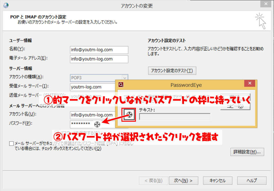
Task: Open 詳細設定(M)... settings
Action: [x=247, y=152]
